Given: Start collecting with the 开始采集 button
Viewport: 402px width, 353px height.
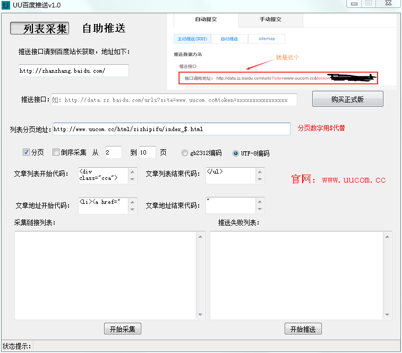Looking at the screenshot, I should coord(122,329).
